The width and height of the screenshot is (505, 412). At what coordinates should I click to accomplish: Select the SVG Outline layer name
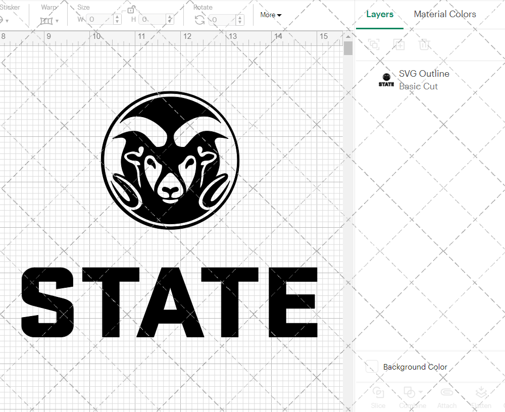click(x=424, y=74)
